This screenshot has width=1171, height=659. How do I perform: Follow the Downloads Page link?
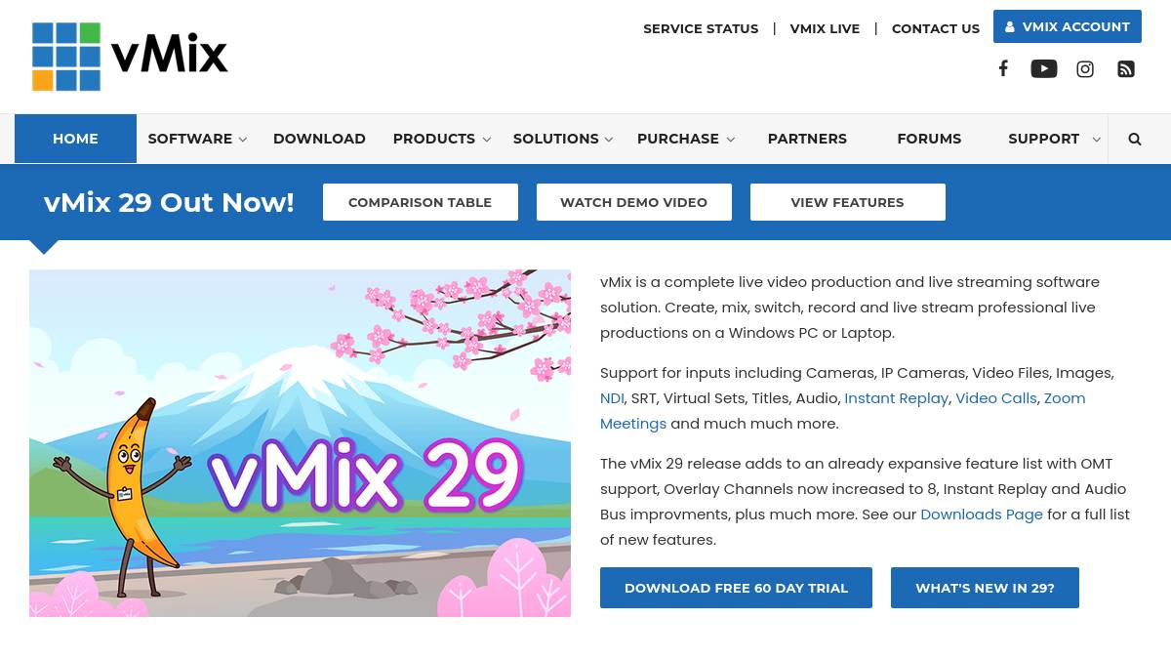point(982,515)
